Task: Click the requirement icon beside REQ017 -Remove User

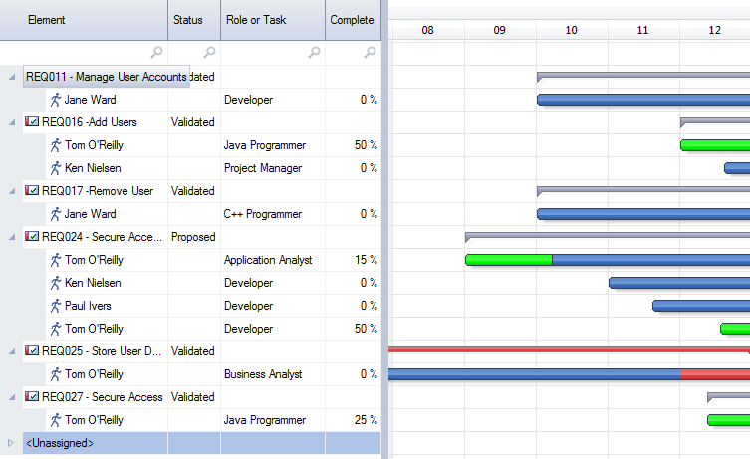Action: (32, 191)
